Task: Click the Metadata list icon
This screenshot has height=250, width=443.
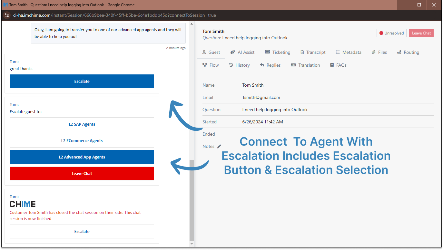Action: point(338,52)
